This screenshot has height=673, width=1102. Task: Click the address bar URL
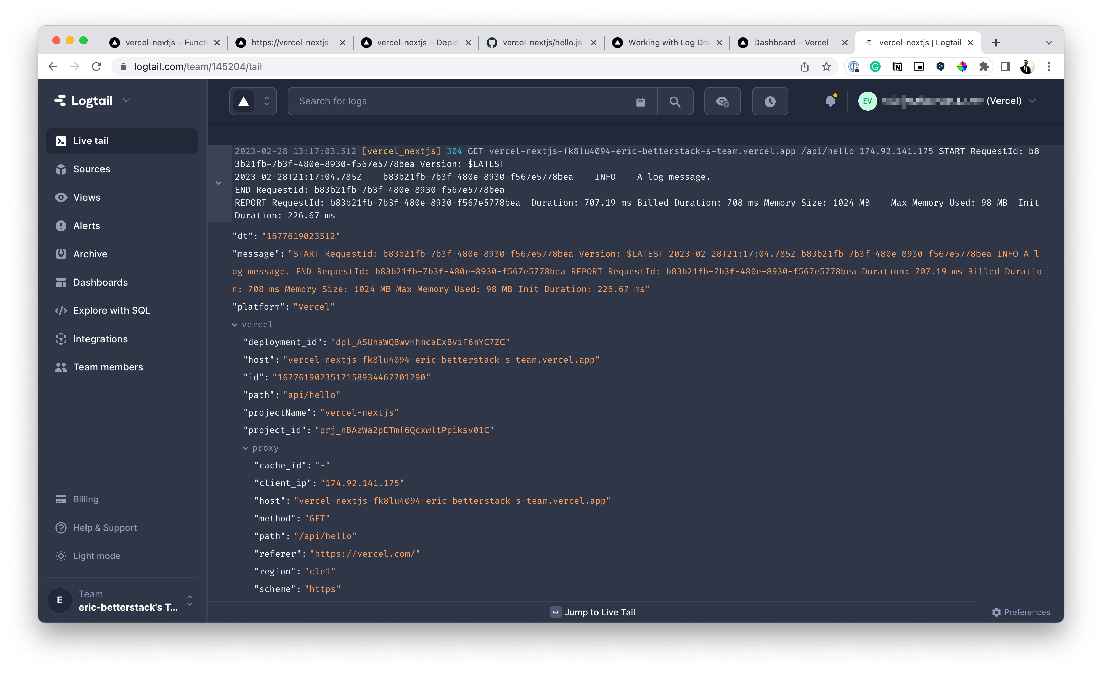pyautogui.click(x=198, y=66)
